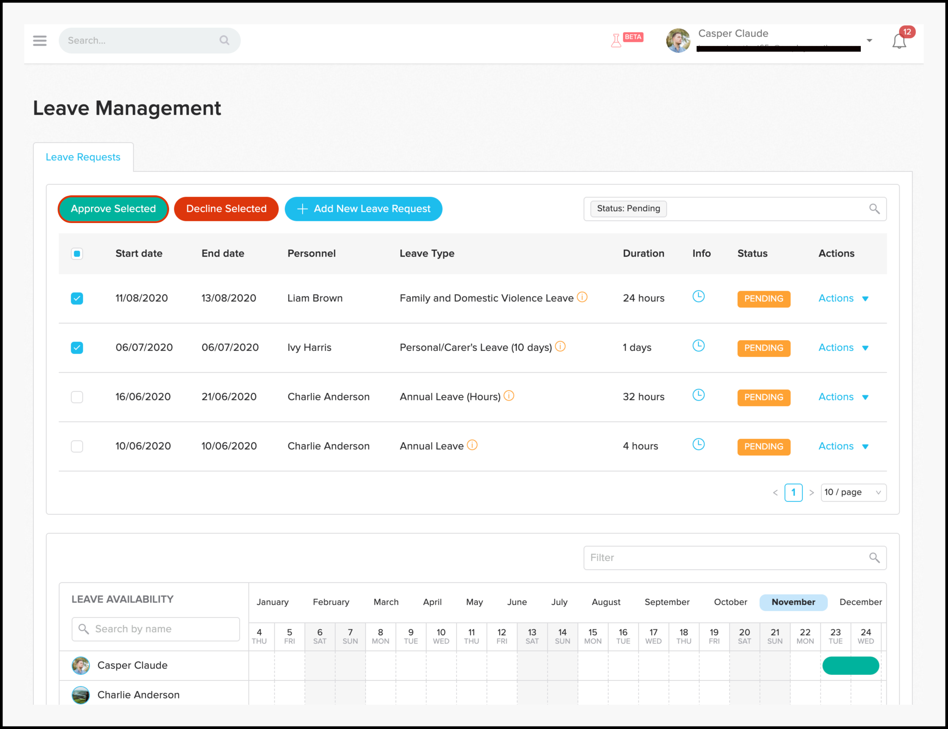Click Add New Leave Request button
This screenshot has height=729, width=948.
point(363,209)
